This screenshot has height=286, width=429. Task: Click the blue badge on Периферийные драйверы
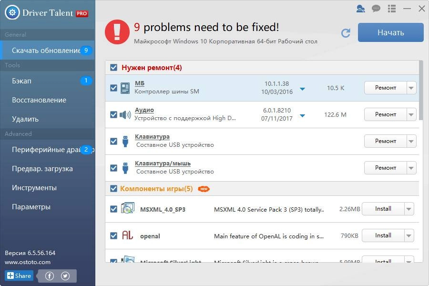point(86,149)
